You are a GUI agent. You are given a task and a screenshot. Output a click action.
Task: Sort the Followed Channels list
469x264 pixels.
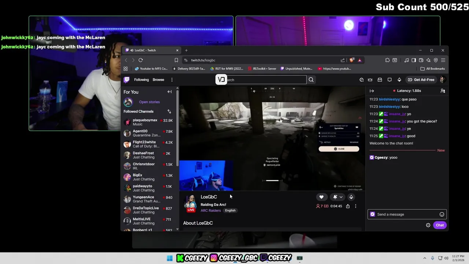[169, 111]
